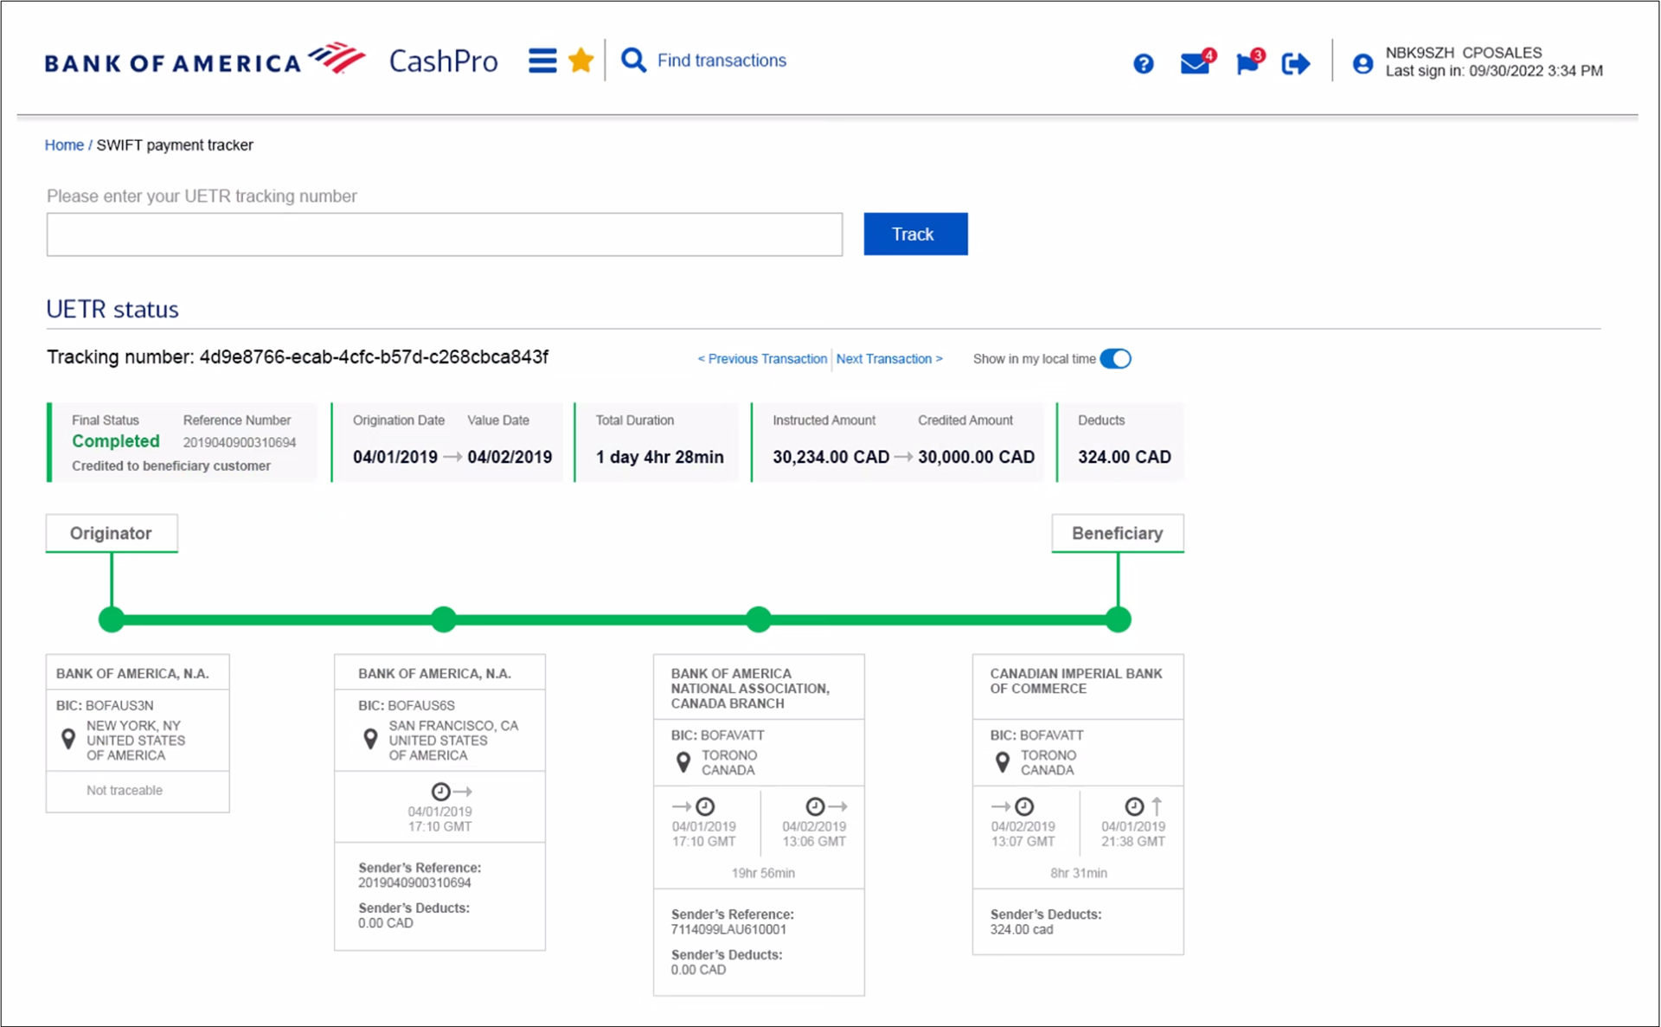The image size is (1661, 1027).
Task: Click incoming clock icon above 13:07 GMT
Action: click(x=1024, y=806)
